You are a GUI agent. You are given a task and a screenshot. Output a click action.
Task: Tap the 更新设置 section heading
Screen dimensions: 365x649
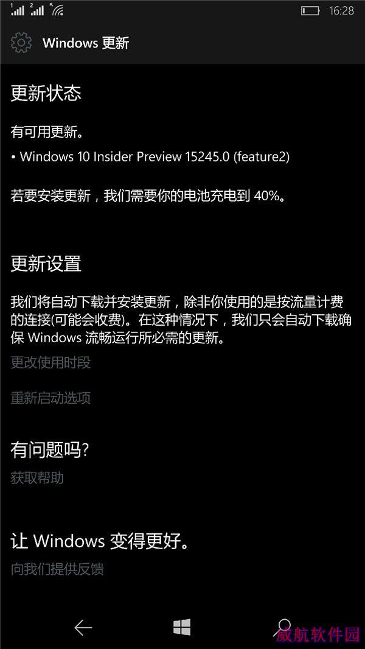[46, 264]
